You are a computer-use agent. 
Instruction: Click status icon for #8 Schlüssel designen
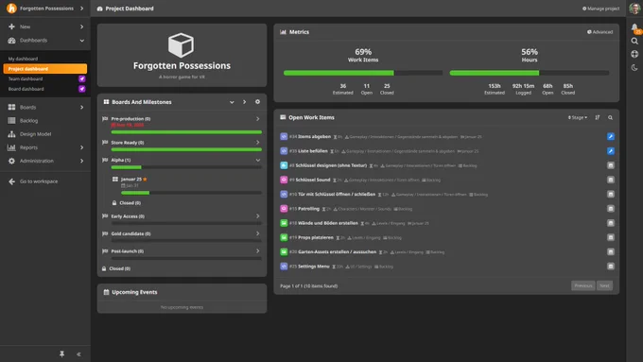[611, 165]
